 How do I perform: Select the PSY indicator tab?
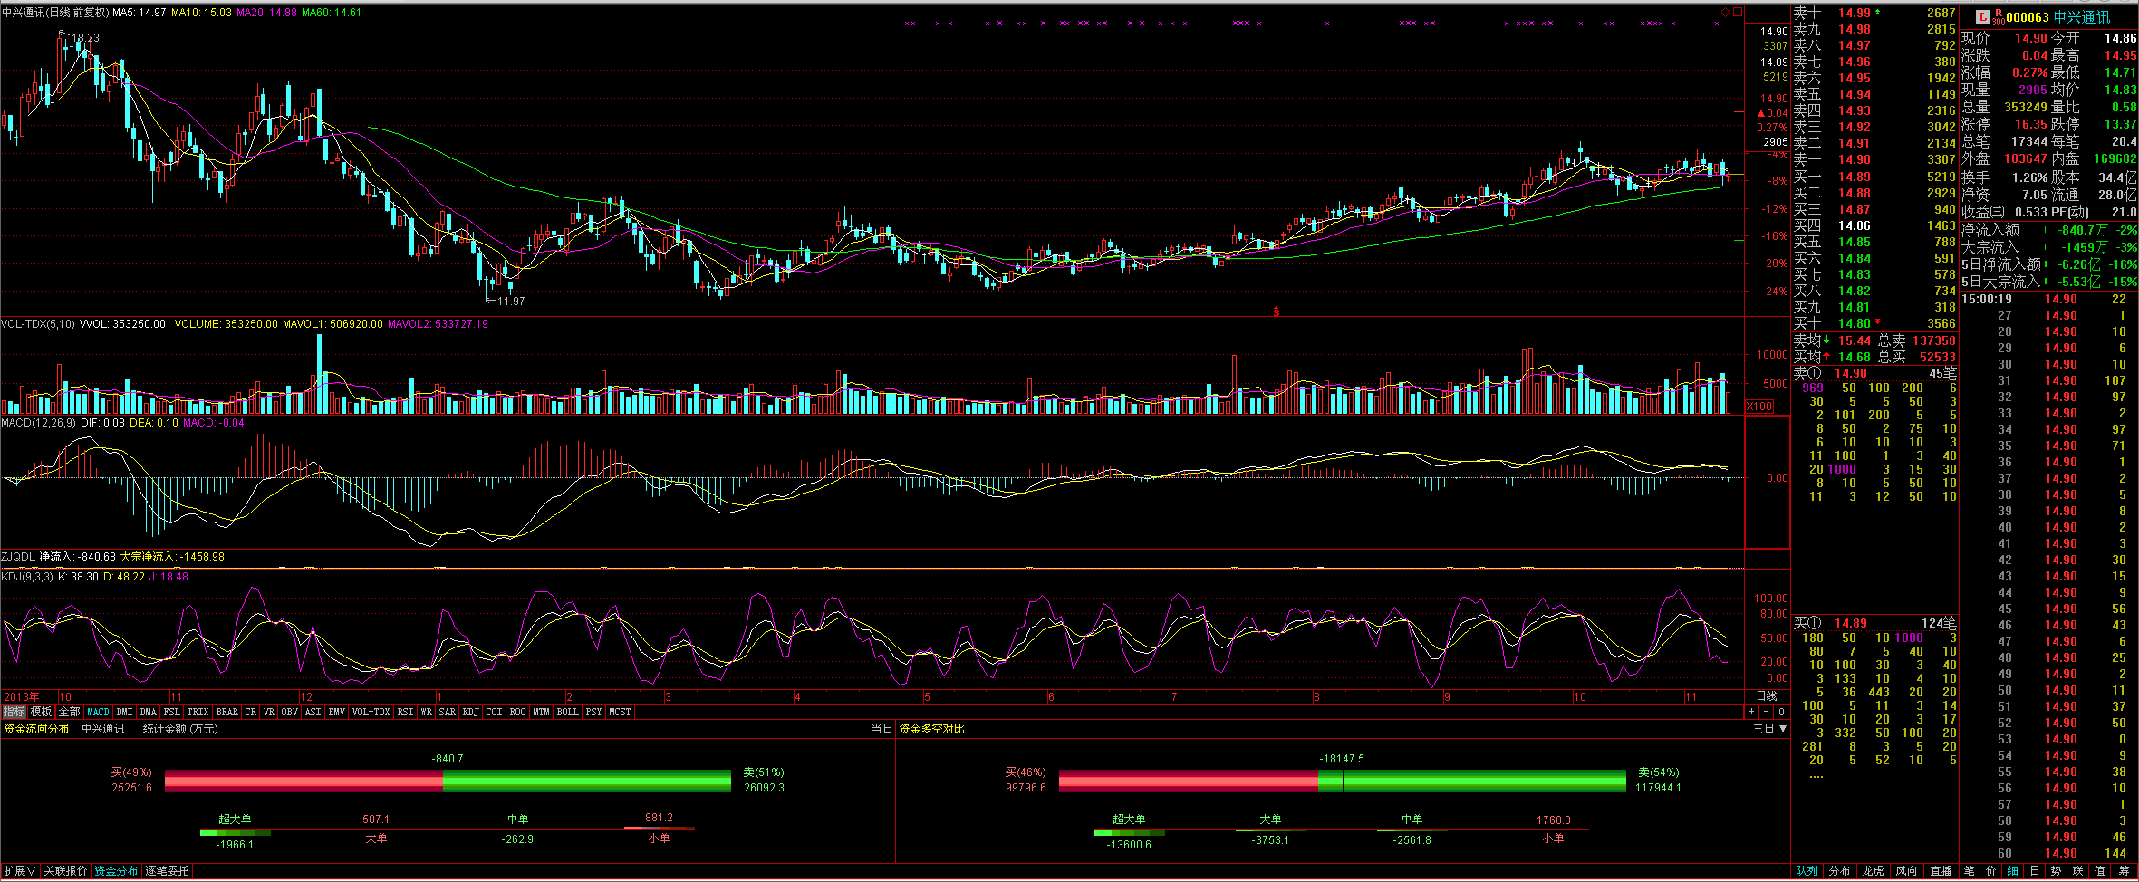click(593, 712)
